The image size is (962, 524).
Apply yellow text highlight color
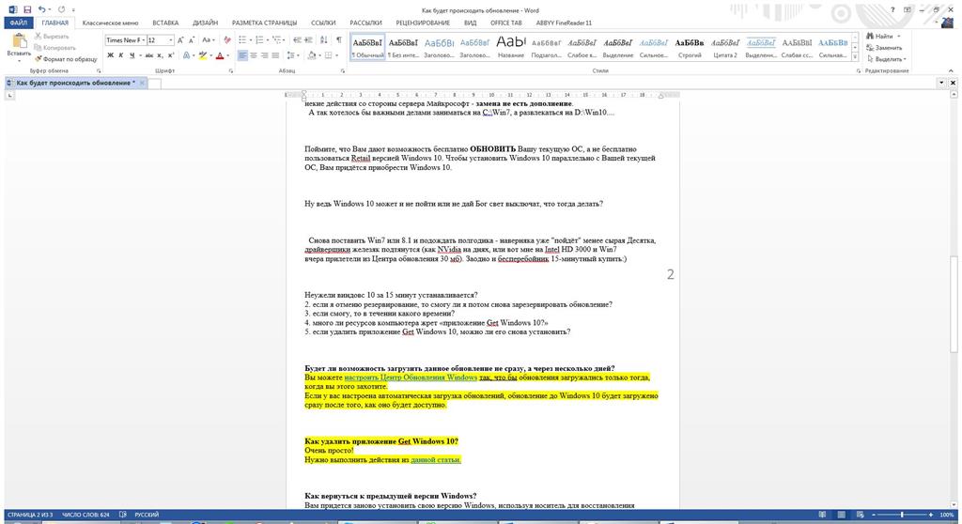click(203, 55)
